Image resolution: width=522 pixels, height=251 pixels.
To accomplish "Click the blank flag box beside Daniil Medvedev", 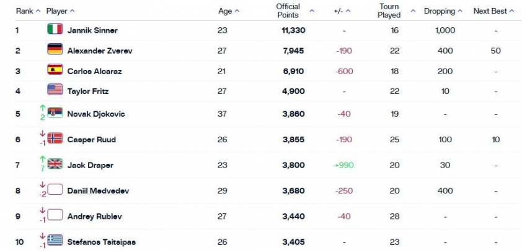I will [x=55, y=190].
